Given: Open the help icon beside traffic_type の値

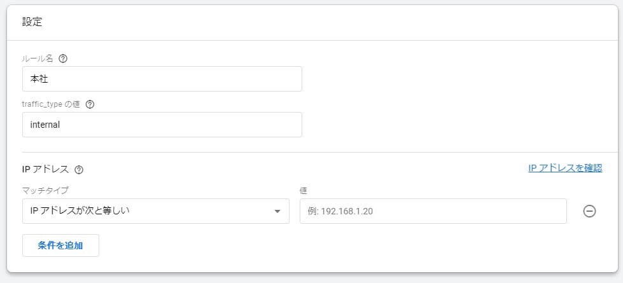Looking at the screenshot, I should [x=90, y=104].
